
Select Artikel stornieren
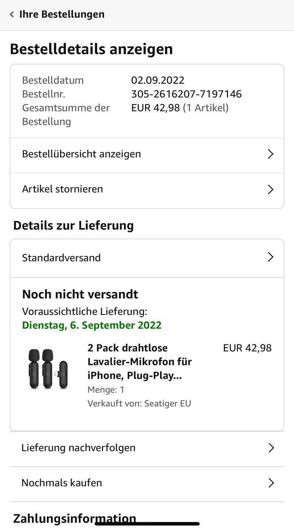(63, 189)
